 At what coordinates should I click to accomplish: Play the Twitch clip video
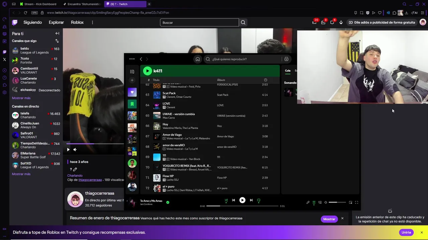[68, 150]
